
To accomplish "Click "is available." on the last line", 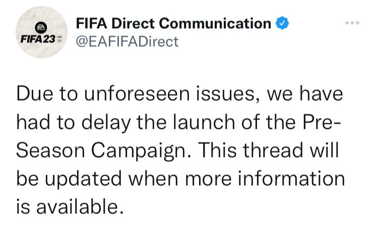I will coord(70,207).
